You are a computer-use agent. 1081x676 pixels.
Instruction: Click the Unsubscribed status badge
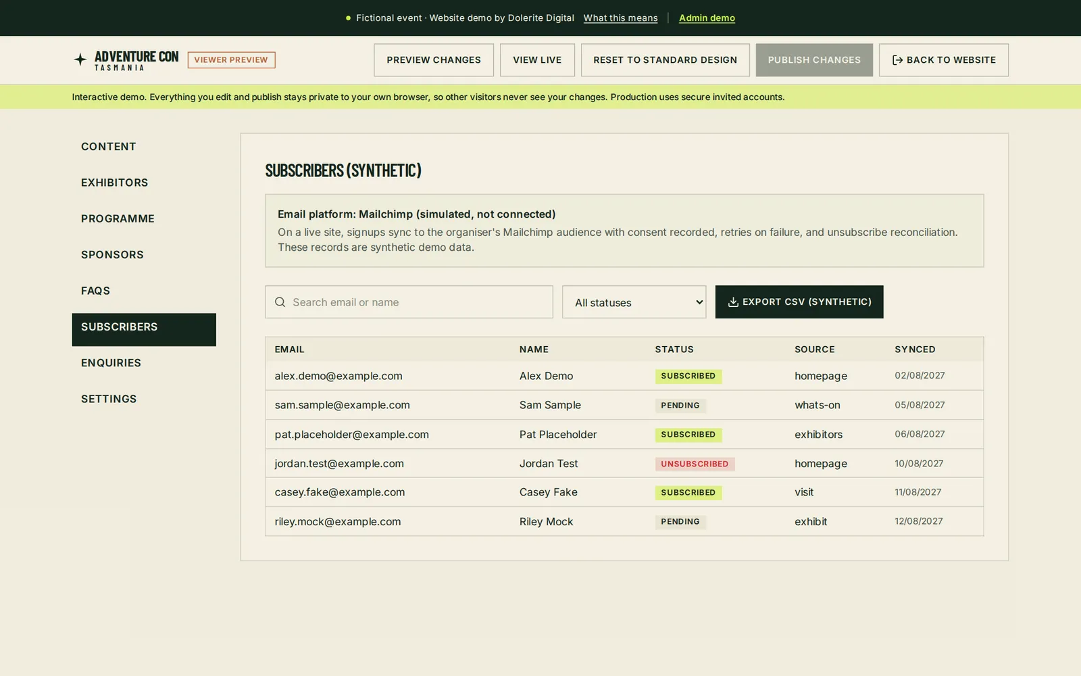pos(695,464)
